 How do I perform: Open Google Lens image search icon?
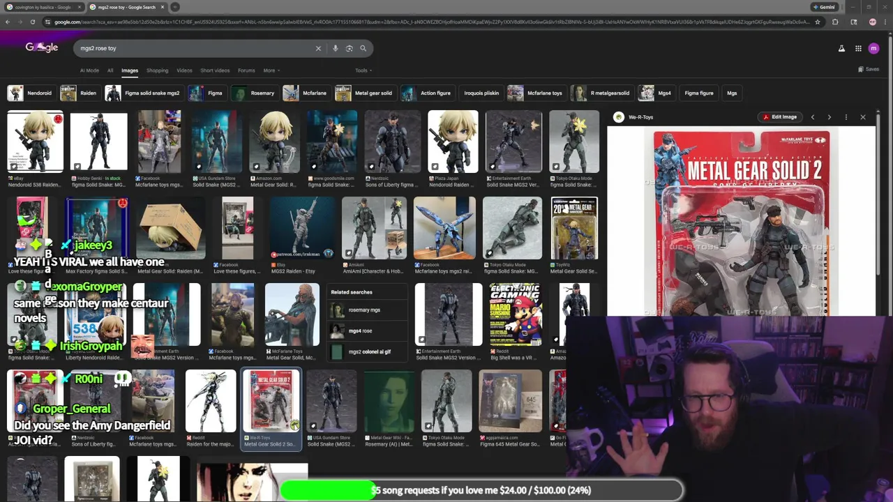tap(349, 48)
